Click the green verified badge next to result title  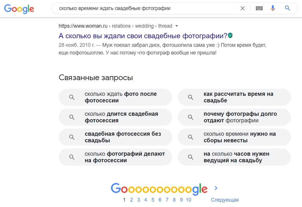[x=231, y=35]
